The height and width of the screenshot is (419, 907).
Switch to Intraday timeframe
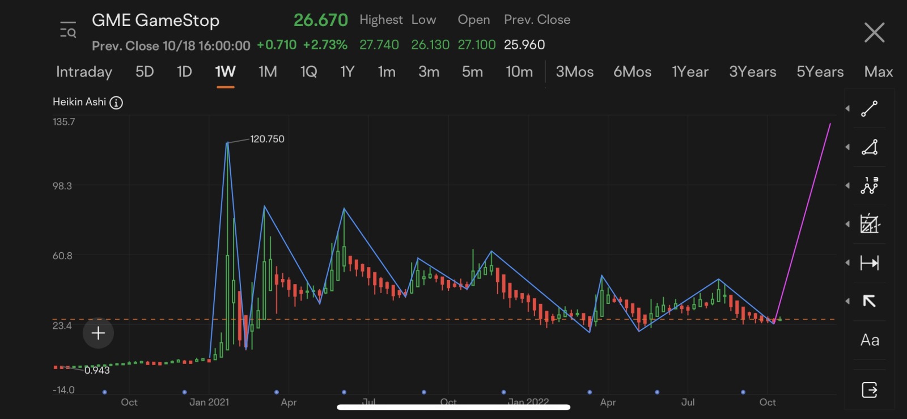coord(84,72)
